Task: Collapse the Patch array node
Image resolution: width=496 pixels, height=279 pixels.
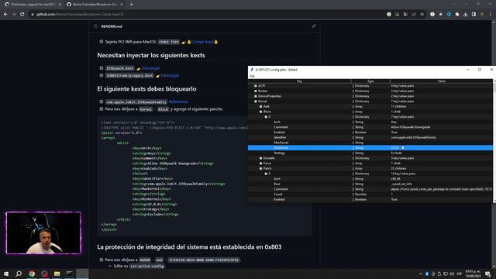Action: [260, 169]
